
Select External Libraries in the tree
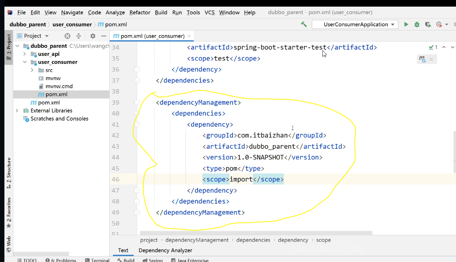[51, 111]
